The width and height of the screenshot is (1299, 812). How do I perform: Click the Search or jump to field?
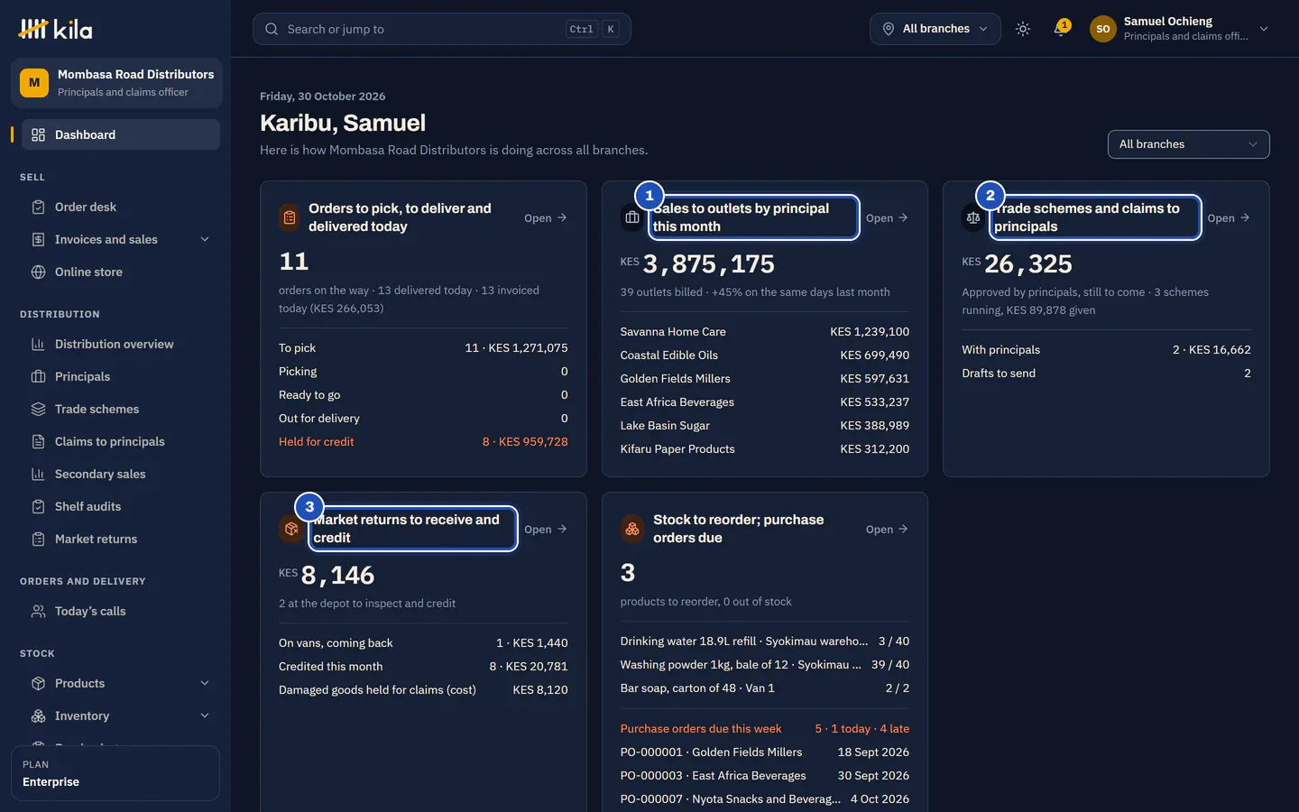pyautogui.click(x=442, y=29)
